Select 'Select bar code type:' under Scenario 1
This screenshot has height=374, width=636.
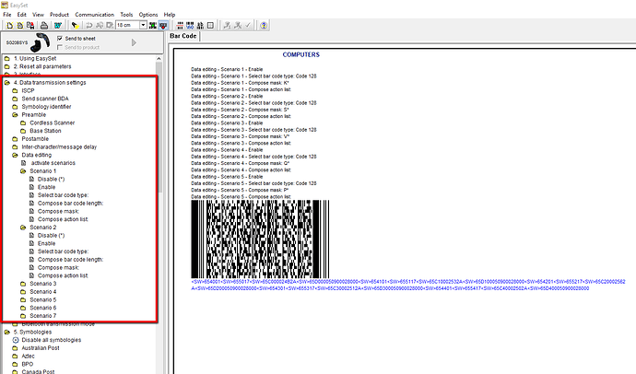pyautogui.click(x=63, y=195)
